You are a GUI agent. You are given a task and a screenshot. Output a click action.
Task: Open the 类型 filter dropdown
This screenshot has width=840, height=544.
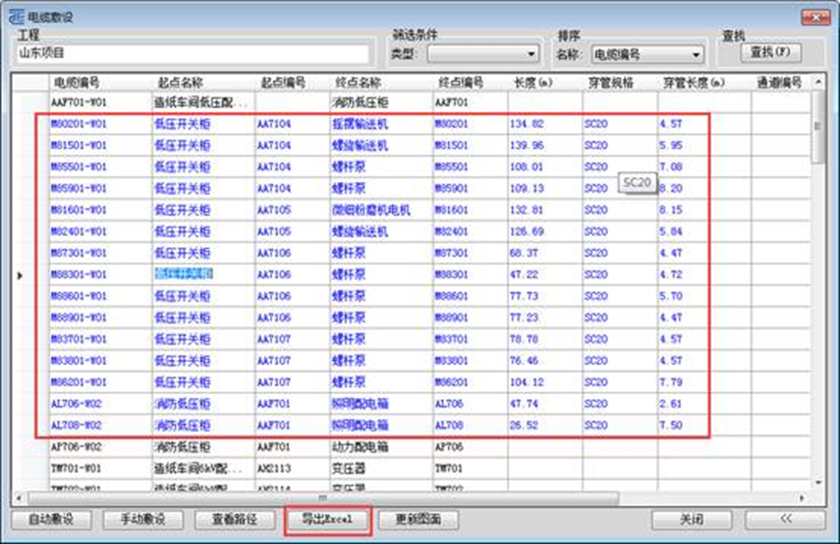tap(483, 54)
